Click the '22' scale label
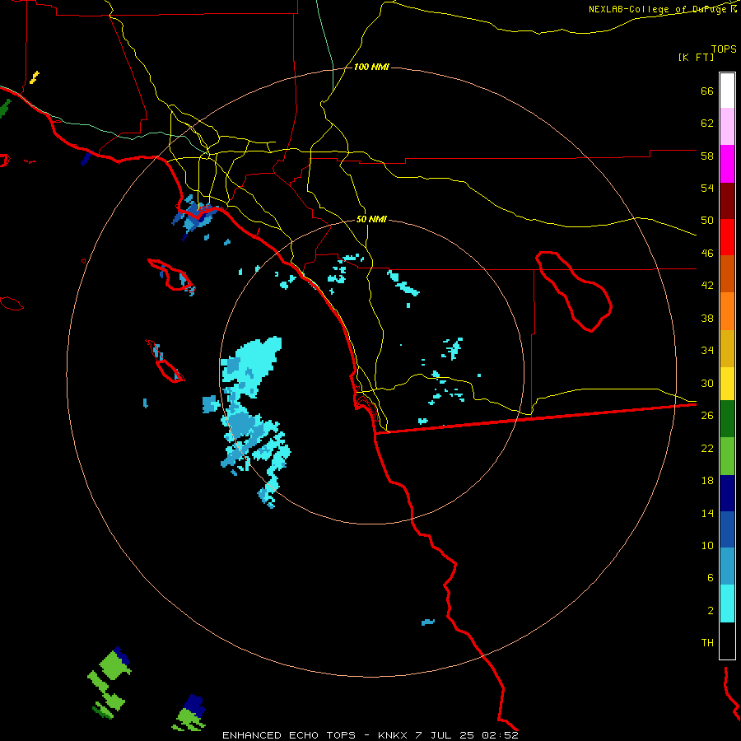The image size is (741, 741). click(707, 448)
